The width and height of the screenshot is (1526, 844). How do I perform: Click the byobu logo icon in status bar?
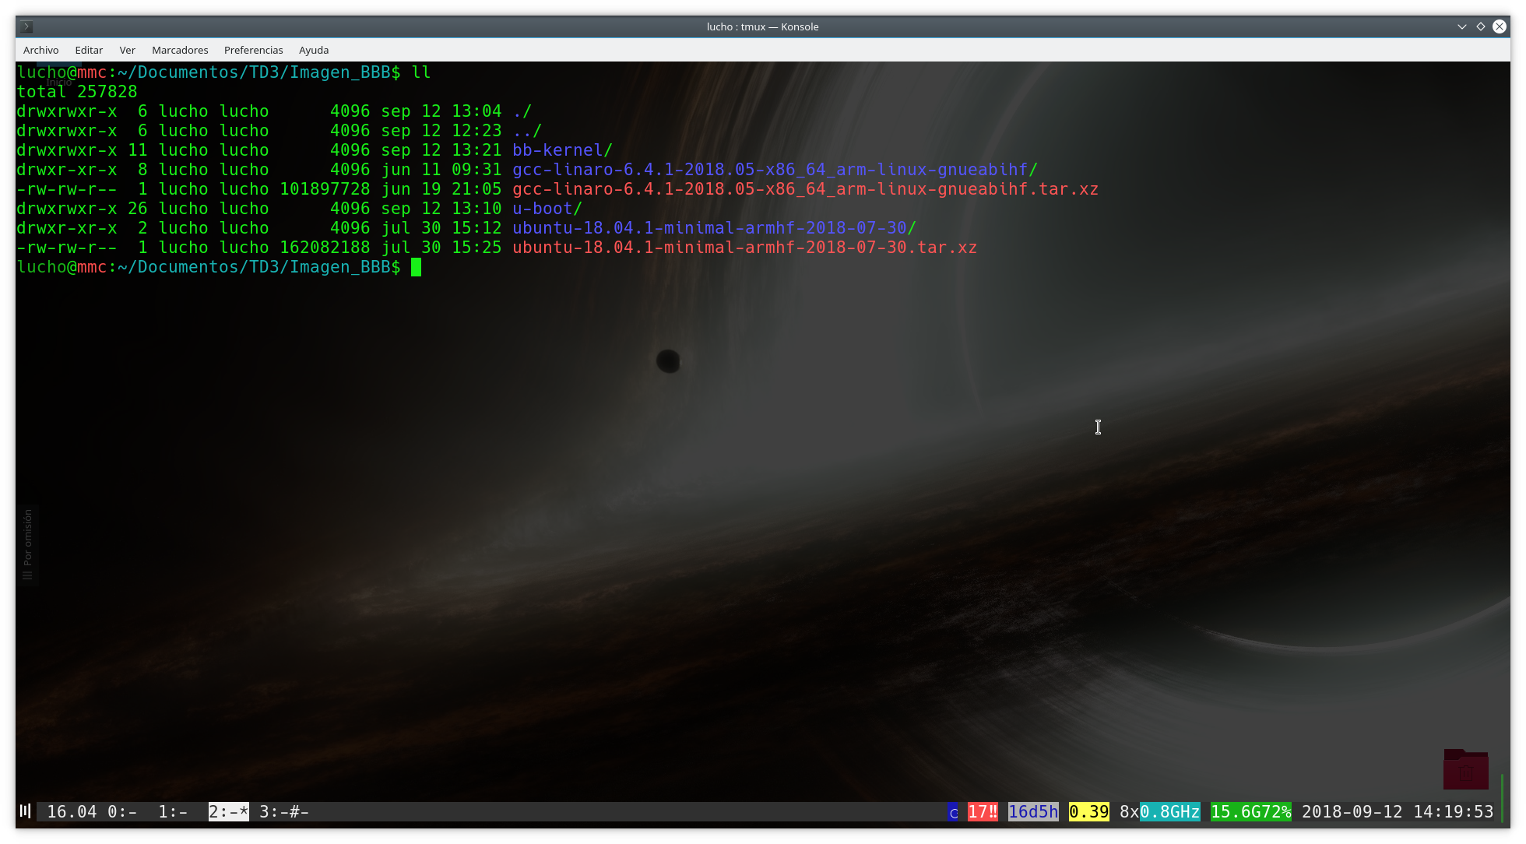[x=25, y=811]
